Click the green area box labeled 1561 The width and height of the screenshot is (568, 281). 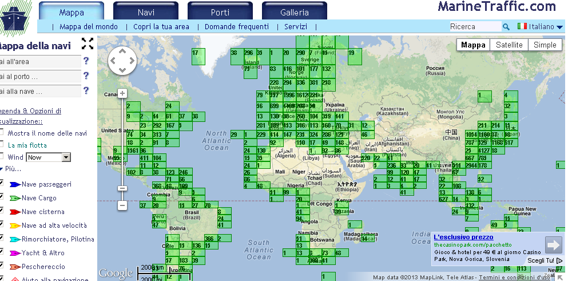[133, 151]
